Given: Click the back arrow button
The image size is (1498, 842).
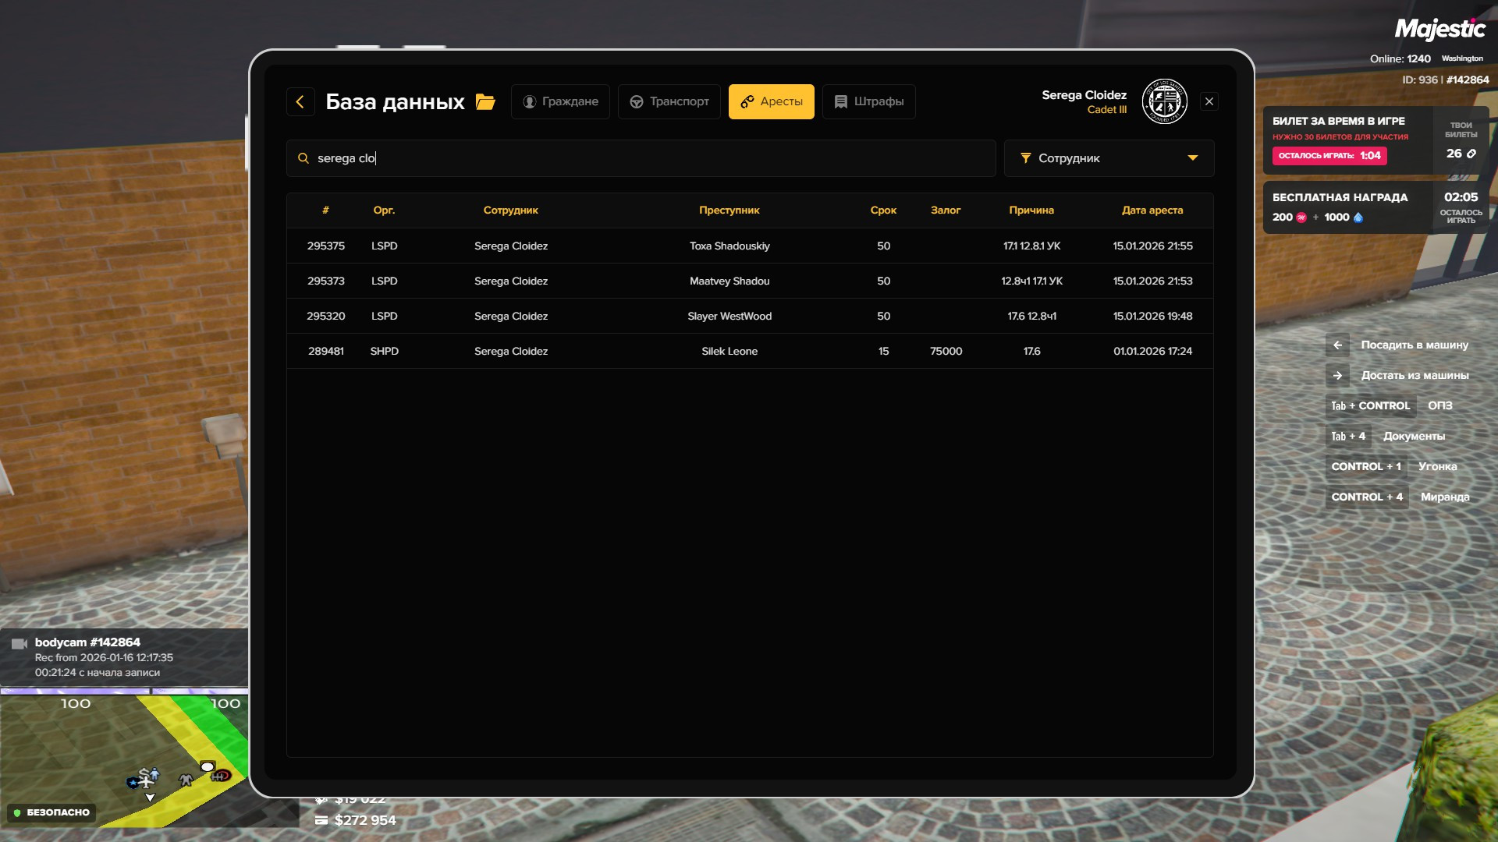Looking at the screenshot, I should (300, 101).
